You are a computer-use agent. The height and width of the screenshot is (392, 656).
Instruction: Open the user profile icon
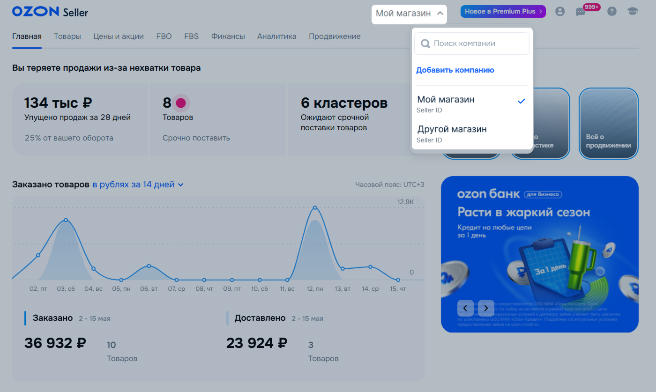[559, 12]
